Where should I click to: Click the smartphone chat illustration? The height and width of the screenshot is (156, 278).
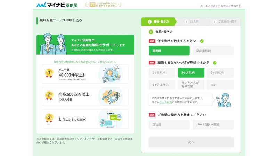coord(111,119)
